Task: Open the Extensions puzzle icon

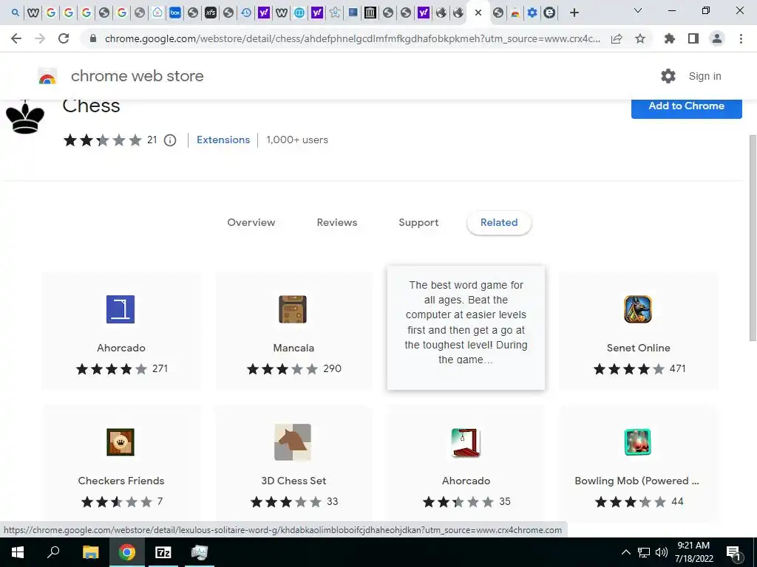Action: coord(670,38)
